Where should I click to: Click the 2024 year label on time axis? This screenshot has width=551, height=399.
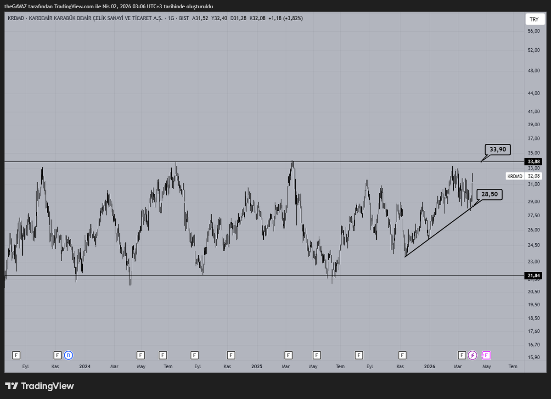point(84,366)
